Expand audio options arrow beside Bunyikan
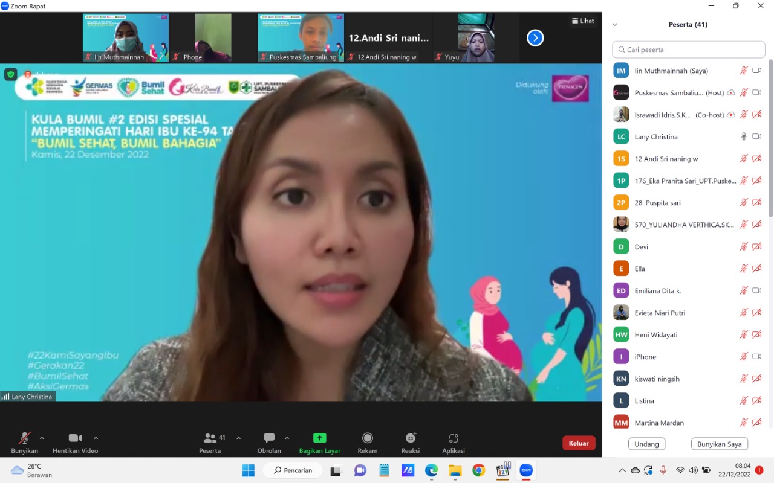Viewport: 774px width, 483px height. click(42, 438)
